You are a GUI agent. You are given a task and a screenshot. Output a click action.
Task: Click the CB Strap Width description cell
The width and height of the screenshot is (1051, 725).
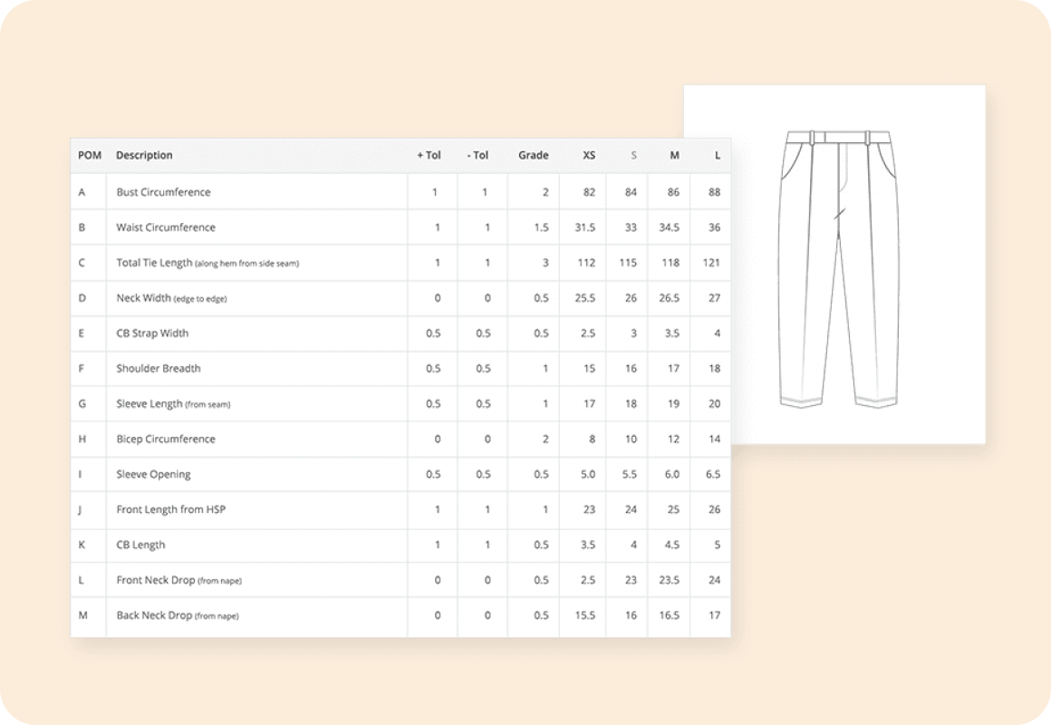(x=152, y=333)
